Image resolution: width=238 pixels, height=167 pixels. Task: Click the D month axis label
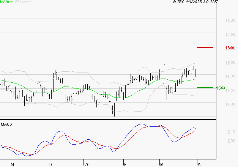tap(50, 165)
